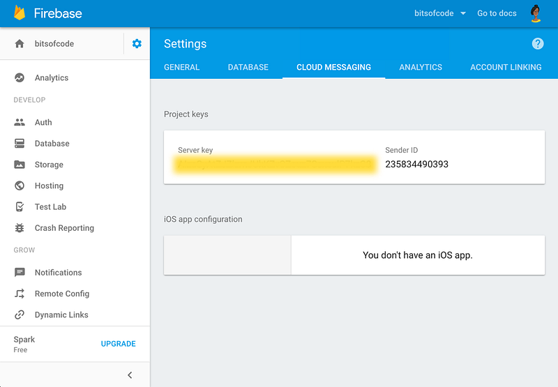The width and height of the screenshot is (558, 387).
Task: Click the Spark plan name
Action: [24, 340]
